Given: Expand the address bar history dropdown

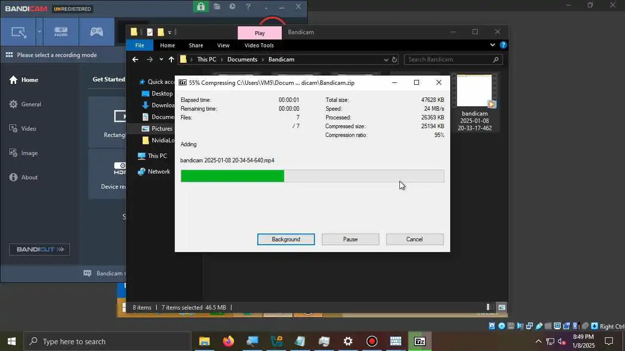Looking at the screenshot, I should click(386, 59).
